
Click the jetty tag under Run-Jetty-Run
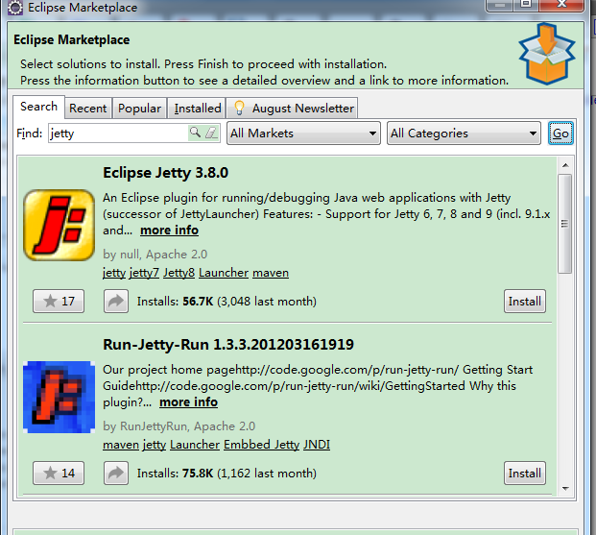[155, 445]
